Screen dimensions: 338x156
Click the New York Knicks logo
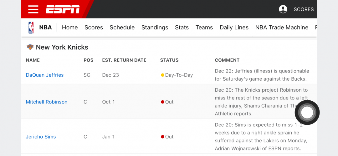tap(30, 47)
